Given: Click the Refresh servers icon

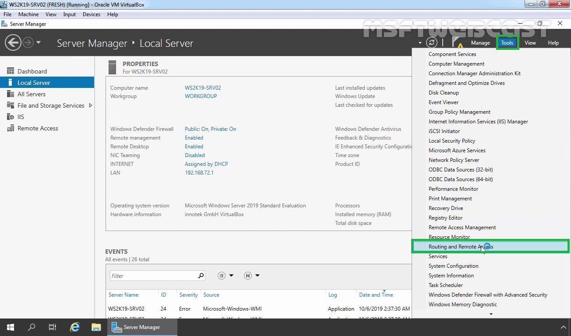Looking at the screenshot, I should click(x=433, y=42).
